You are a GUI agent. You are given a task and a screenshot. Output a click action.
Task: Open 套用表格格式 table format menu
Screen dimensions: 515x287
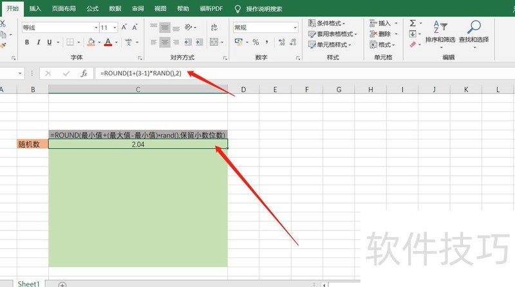point(333,34)
